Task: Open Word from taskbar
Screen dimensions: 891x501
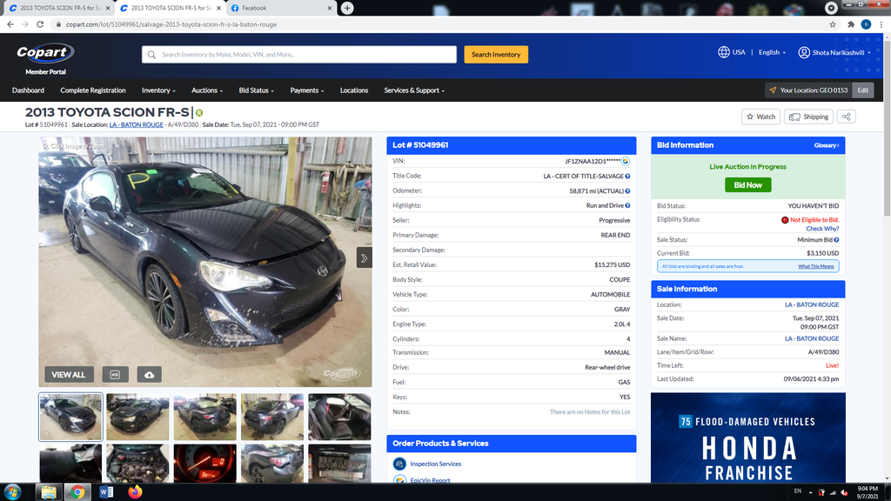Action: (x=106, y=492)
